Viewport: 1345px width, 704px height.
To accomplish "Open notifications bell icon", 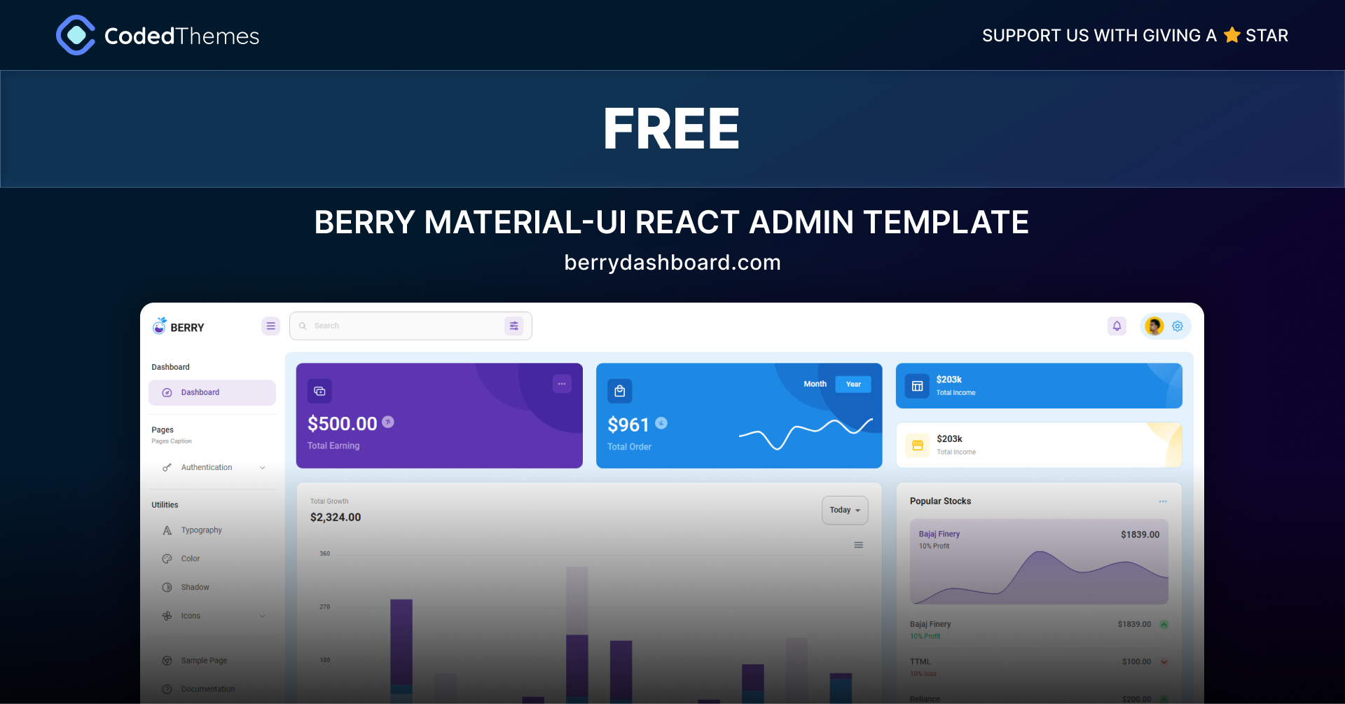I will click(x=1117, y=326).
